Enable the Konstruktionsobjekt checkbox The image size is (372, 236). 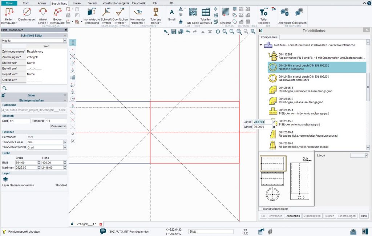[261, 209]
